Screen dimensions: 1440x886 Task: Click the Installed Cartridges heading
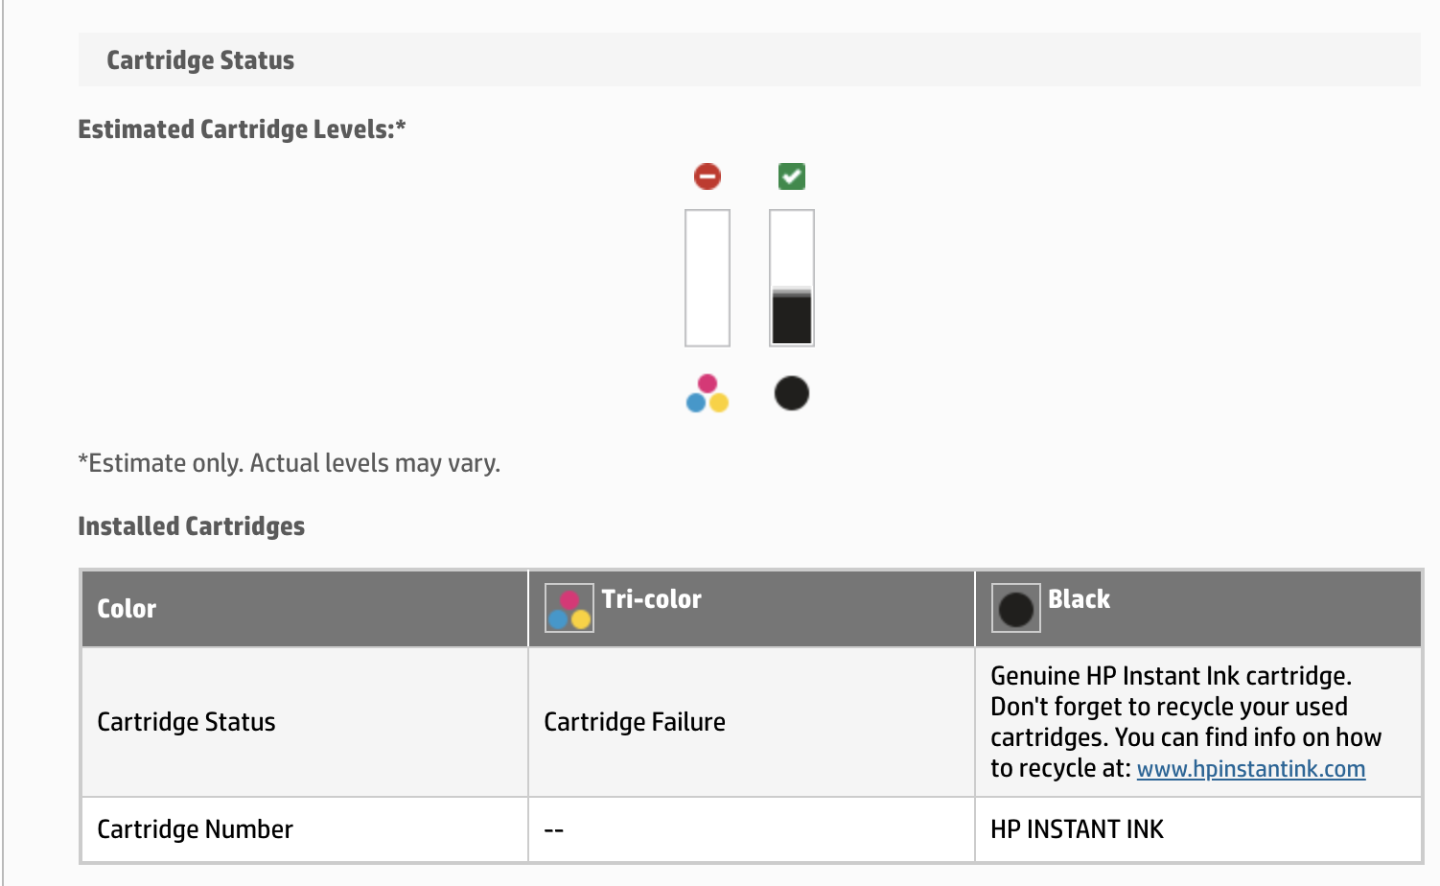(192, 526)
